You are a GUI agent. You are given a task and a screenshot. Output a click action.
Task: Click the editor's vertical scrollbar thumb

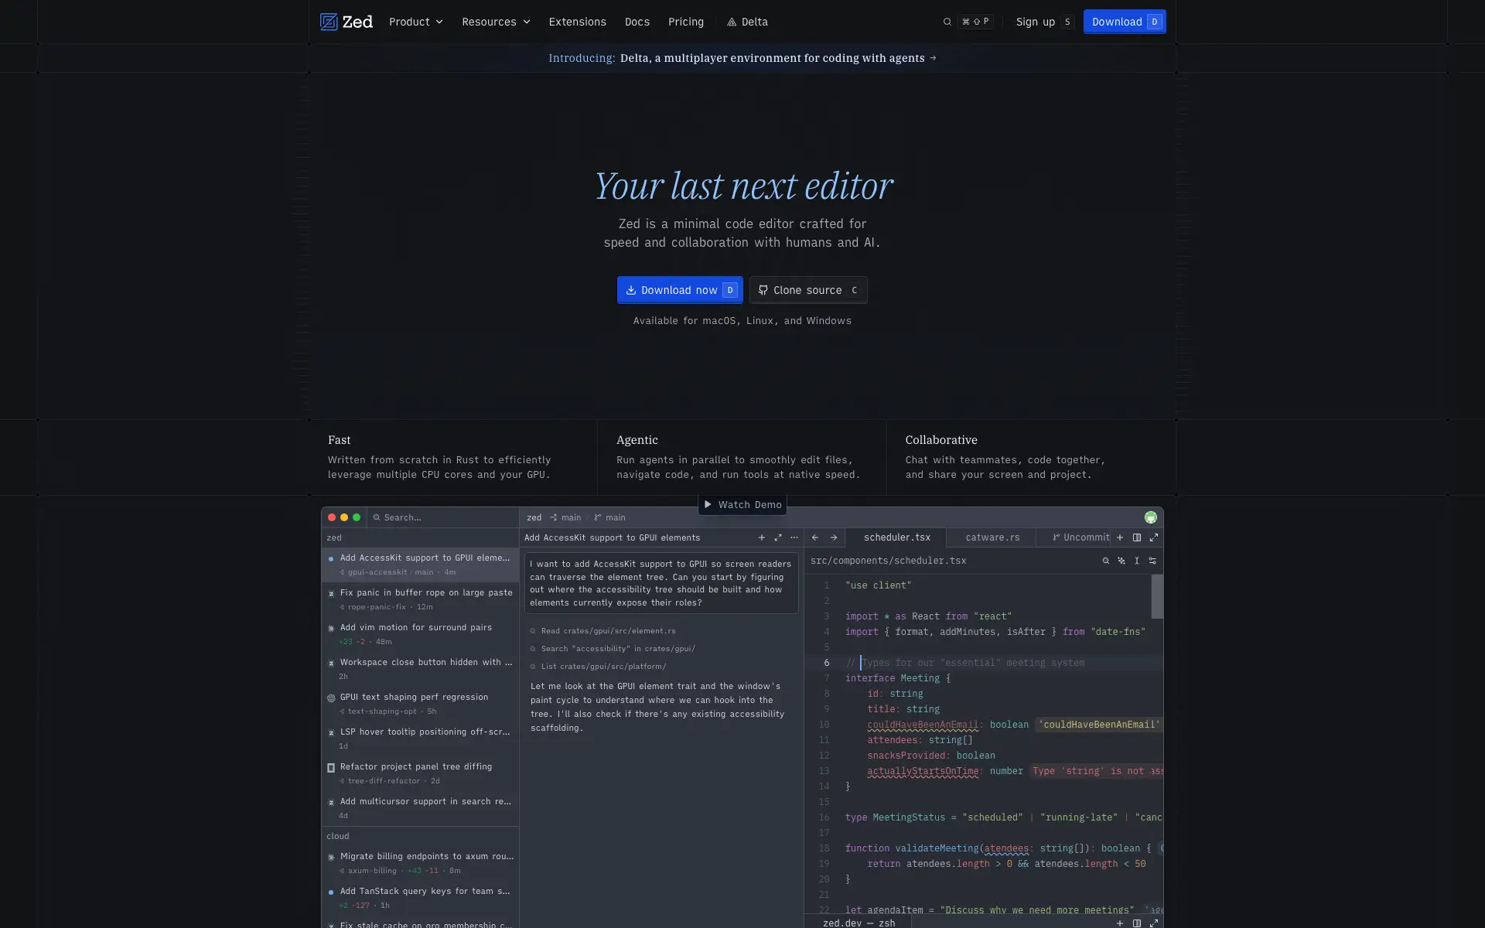[x=1157, y=596]
